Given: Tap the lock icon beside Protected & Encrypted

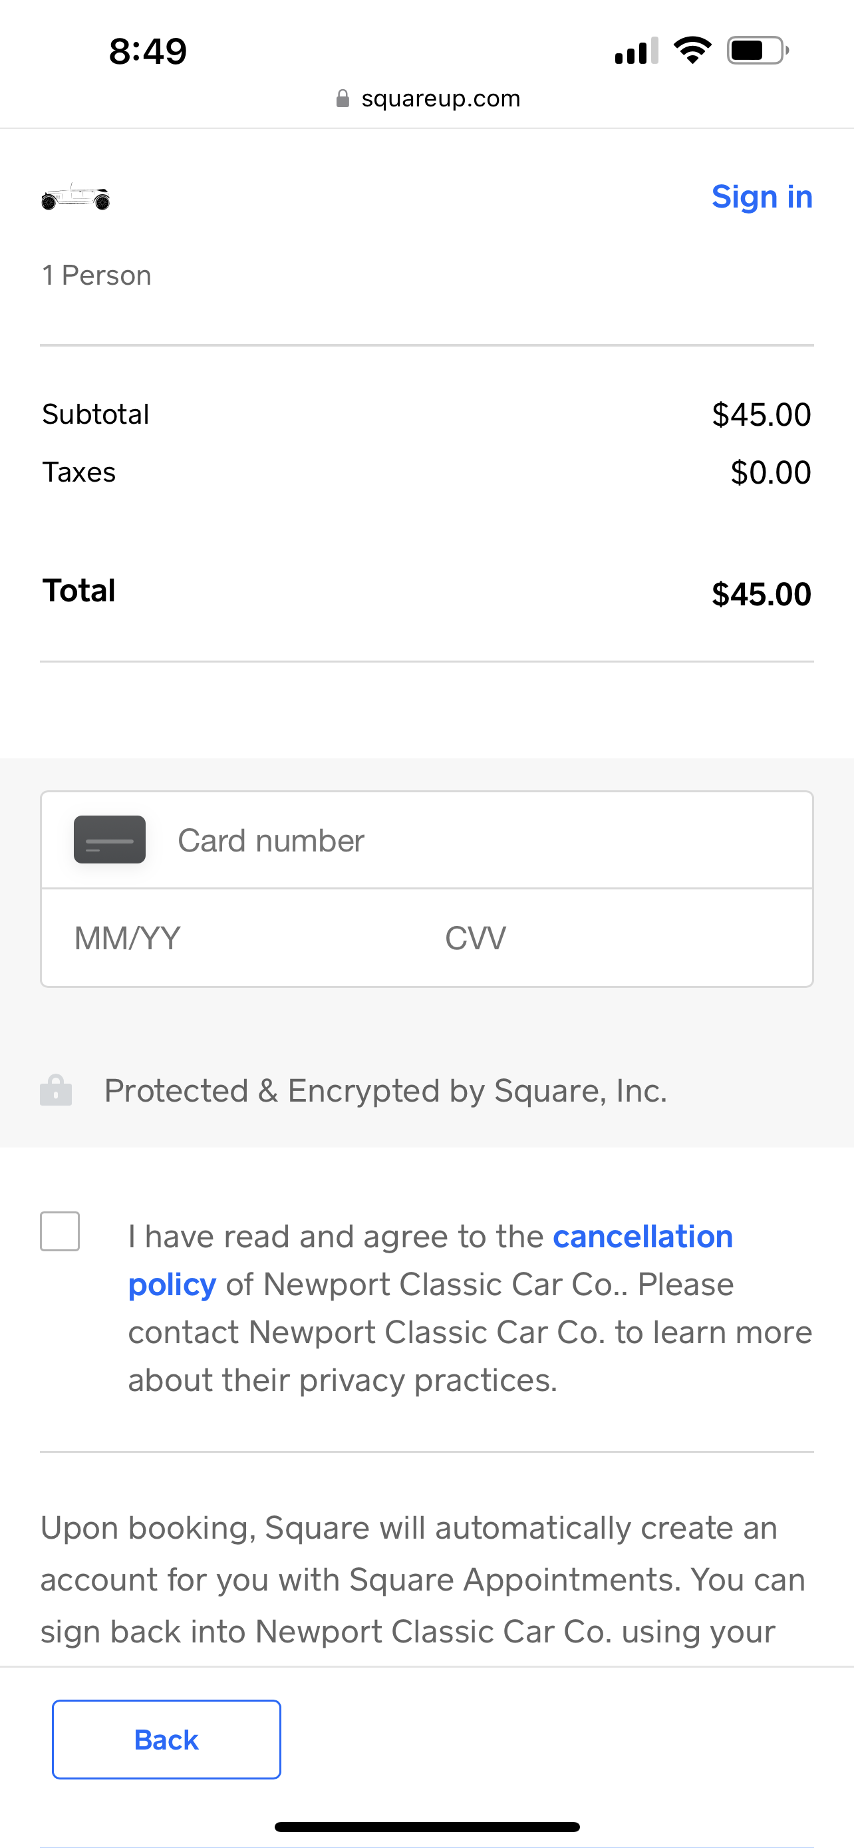Looking at the screenshot, I should coord(56,1090).
